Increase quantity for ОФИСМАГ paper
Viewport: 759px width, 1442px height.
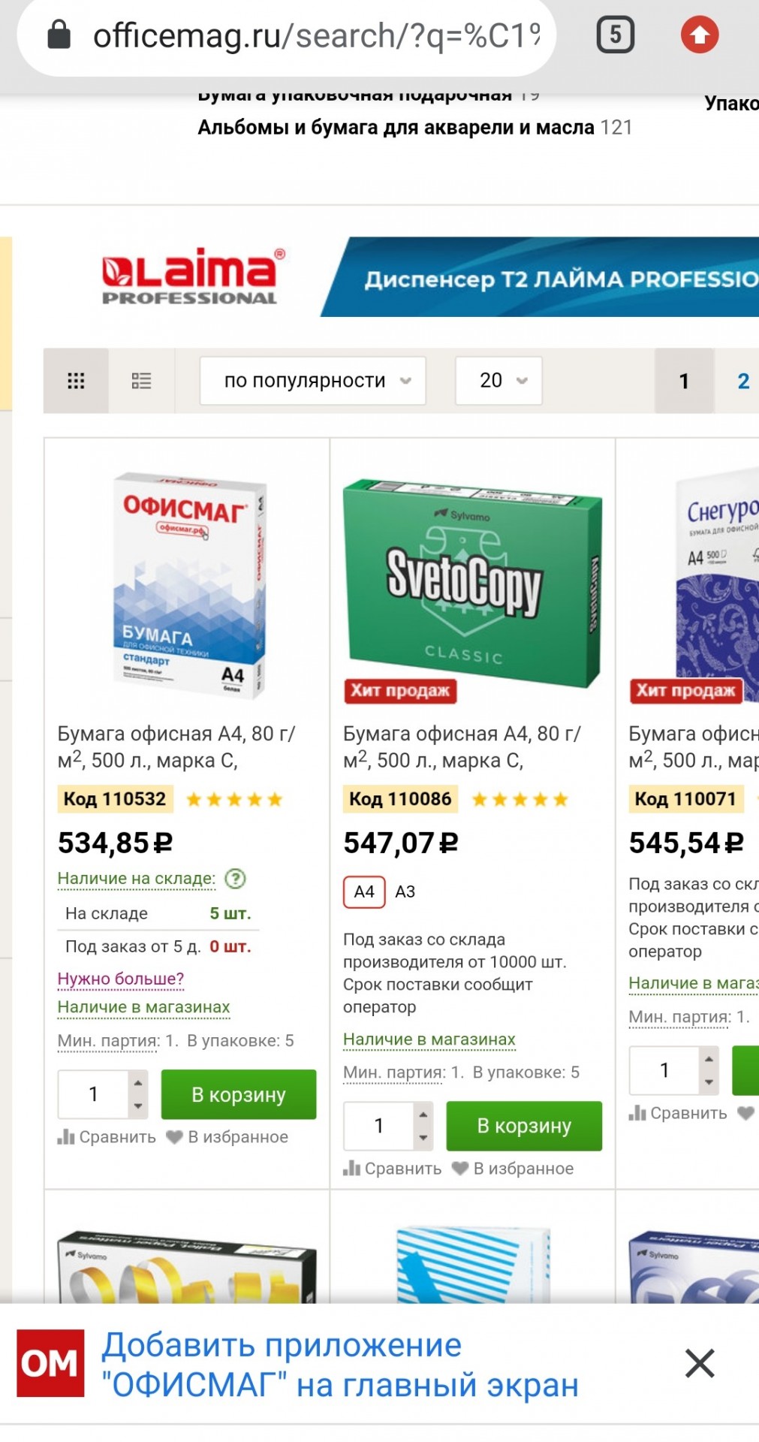coord(137,1083)
